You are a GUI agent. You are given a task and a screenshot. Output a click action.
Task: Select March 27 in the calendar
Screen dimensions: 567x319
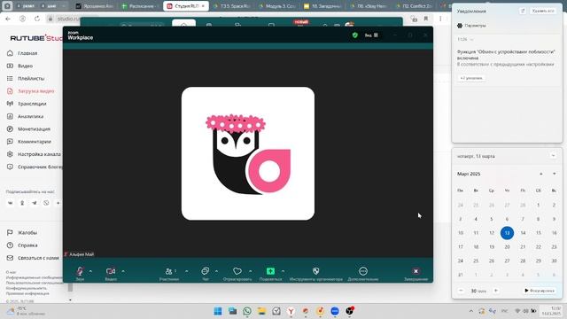[507, 261]
